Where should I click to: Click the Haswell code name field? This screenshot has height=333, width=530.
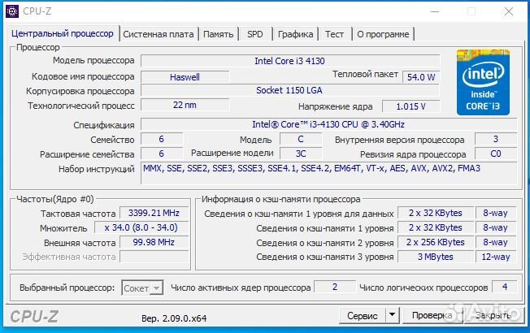pos(185,77)
